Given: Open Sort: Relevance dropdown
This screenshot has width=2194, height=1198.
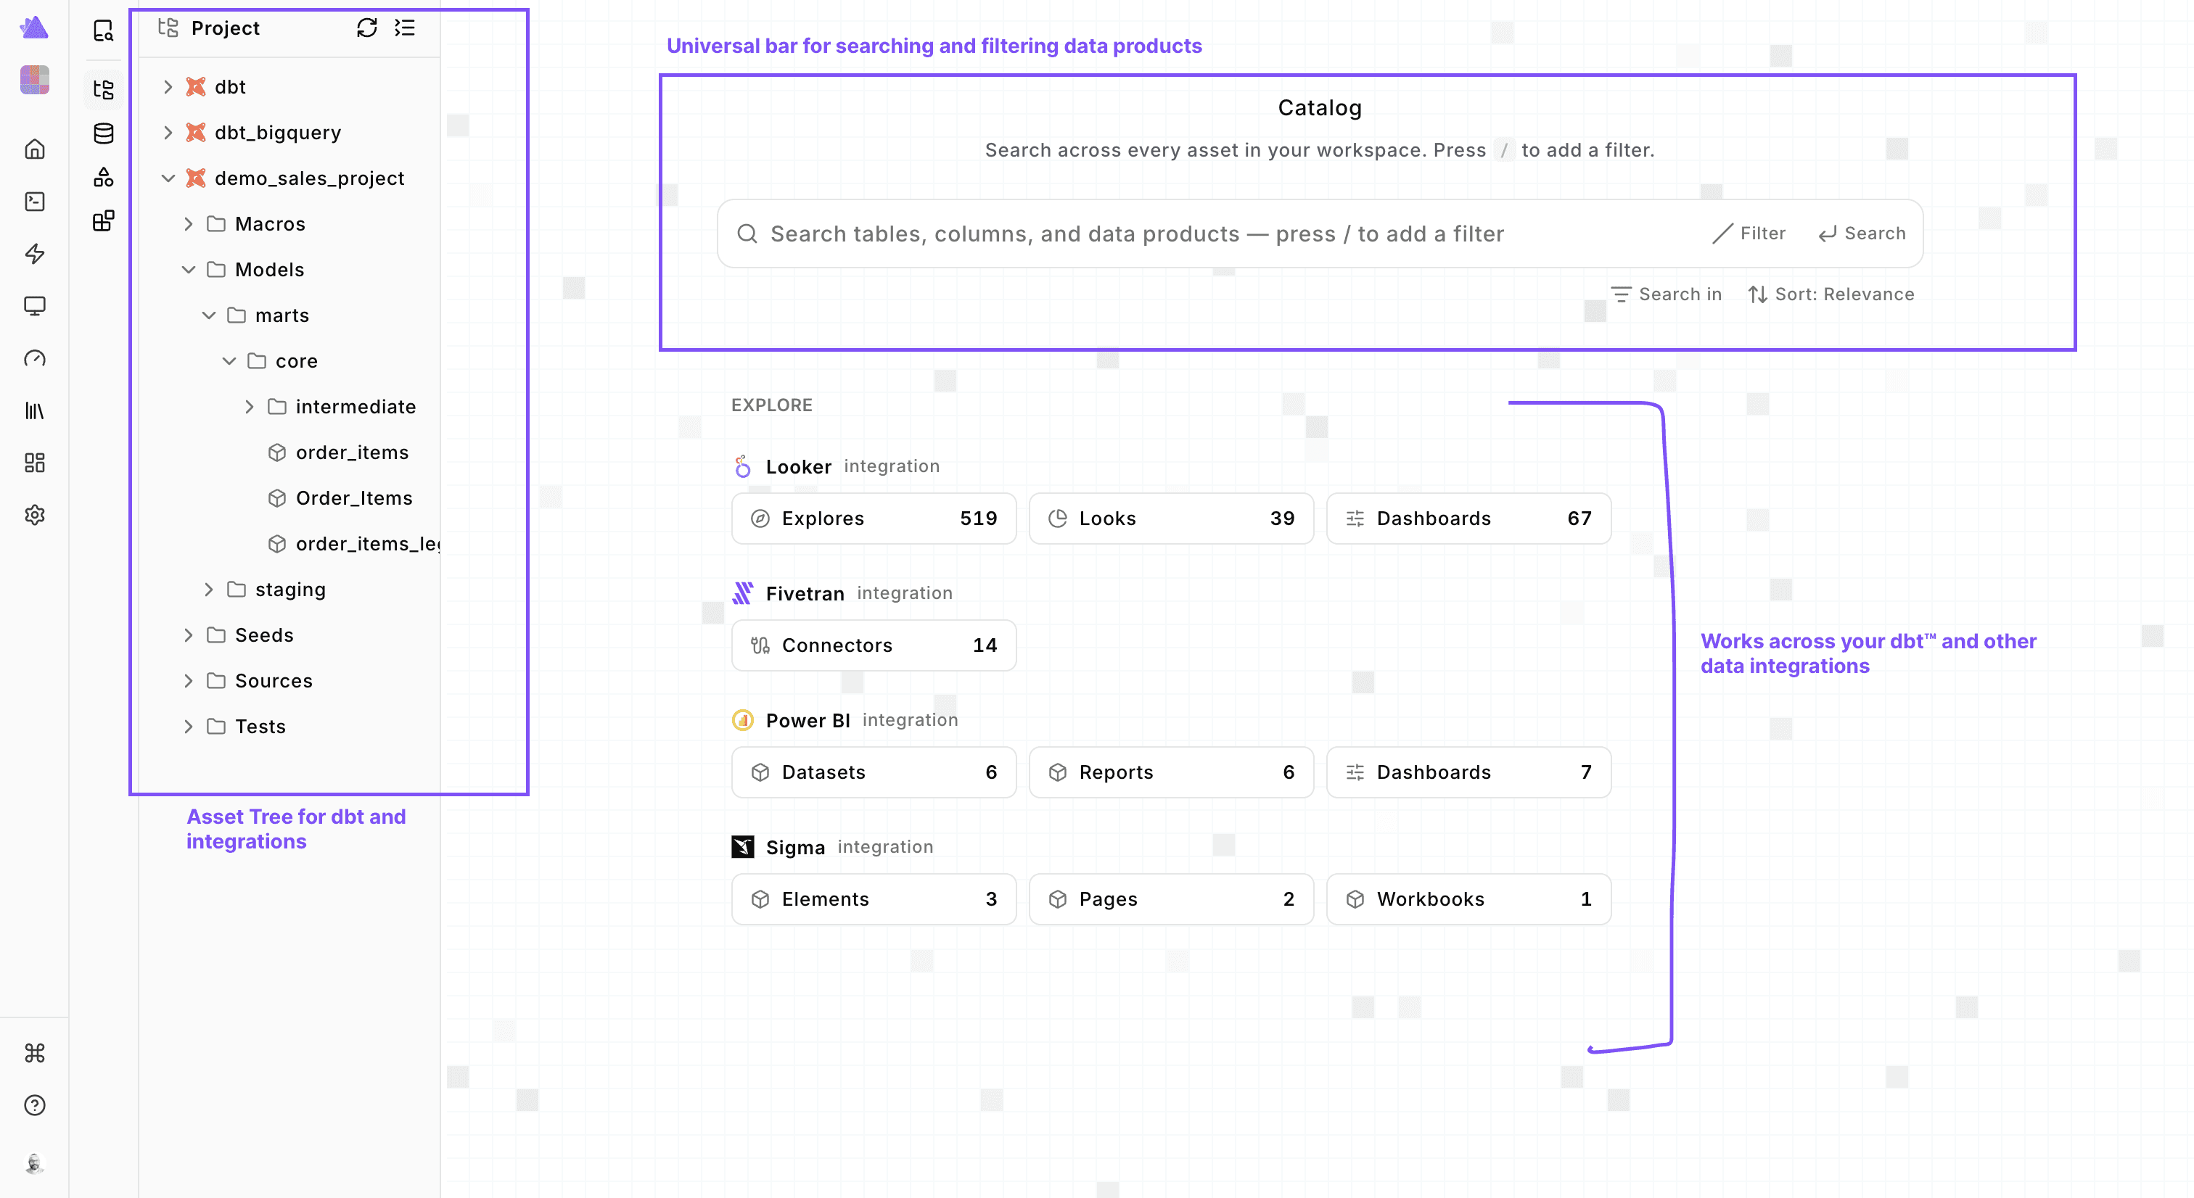Looking at the screenshot, I should point(1831,294).
